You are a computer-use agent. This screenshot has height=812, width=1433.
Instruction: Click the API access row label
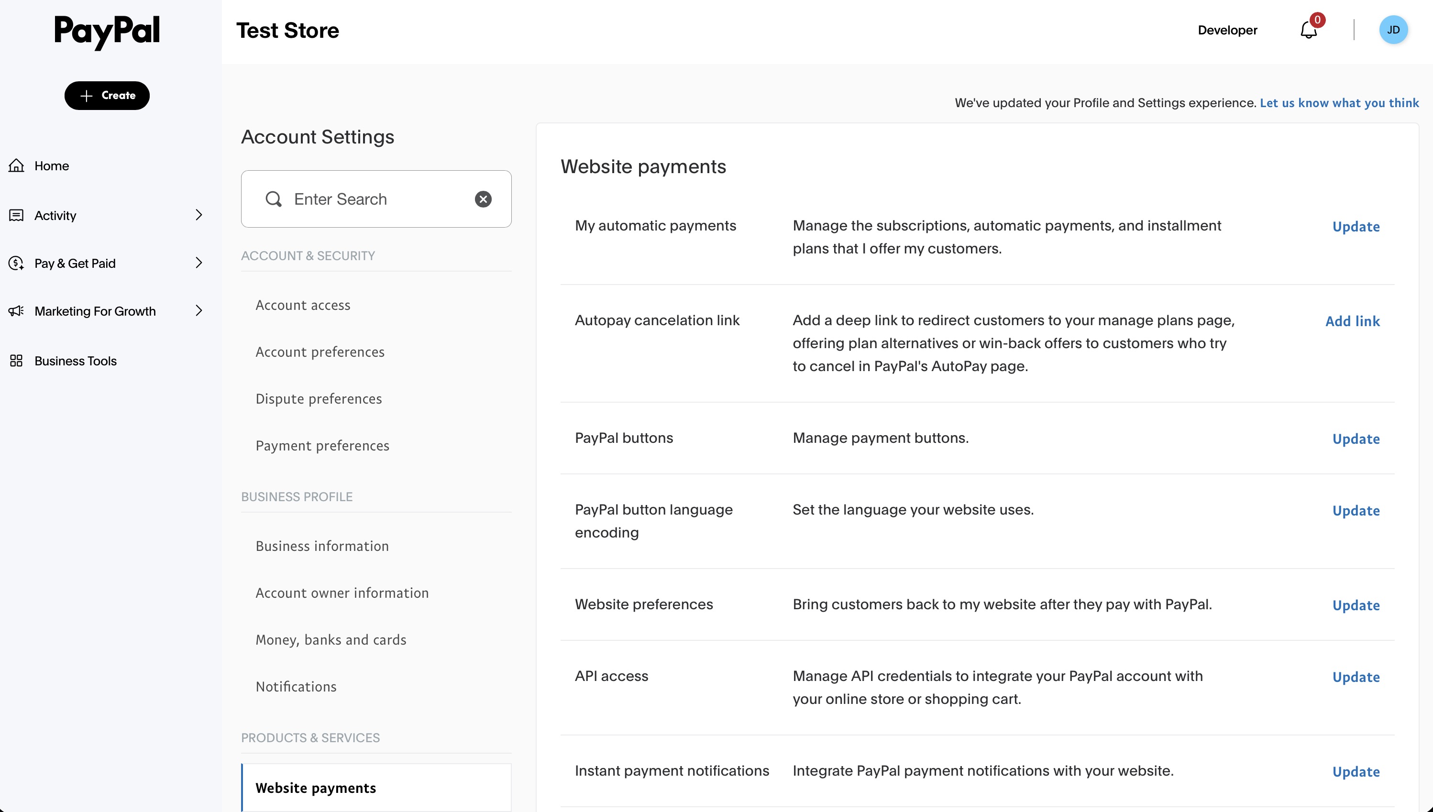point(611,676)
